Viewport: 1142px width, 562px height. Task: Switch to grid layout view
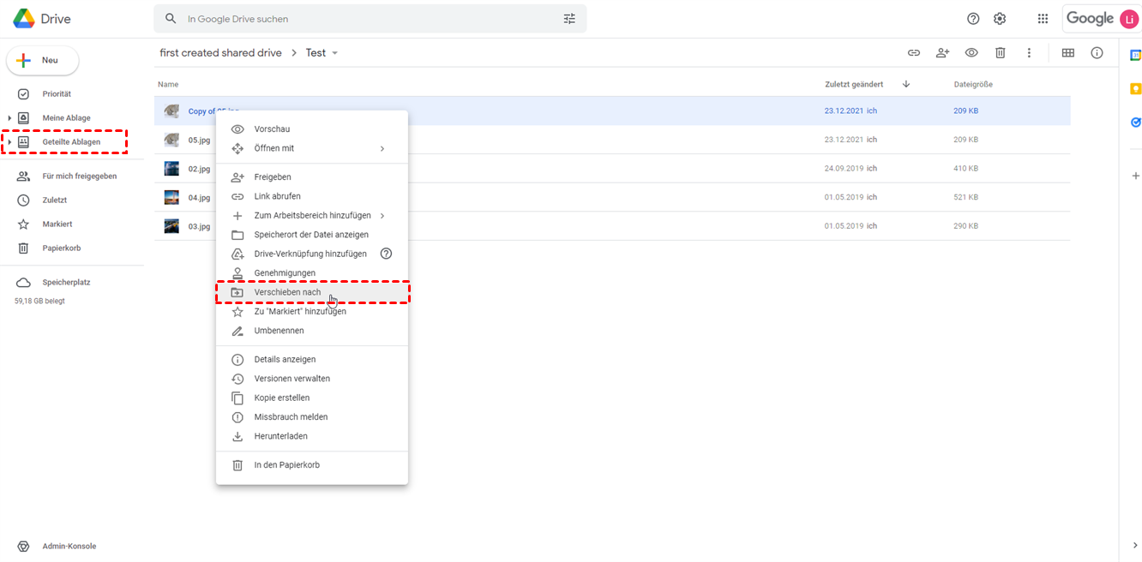(1068, 53)
